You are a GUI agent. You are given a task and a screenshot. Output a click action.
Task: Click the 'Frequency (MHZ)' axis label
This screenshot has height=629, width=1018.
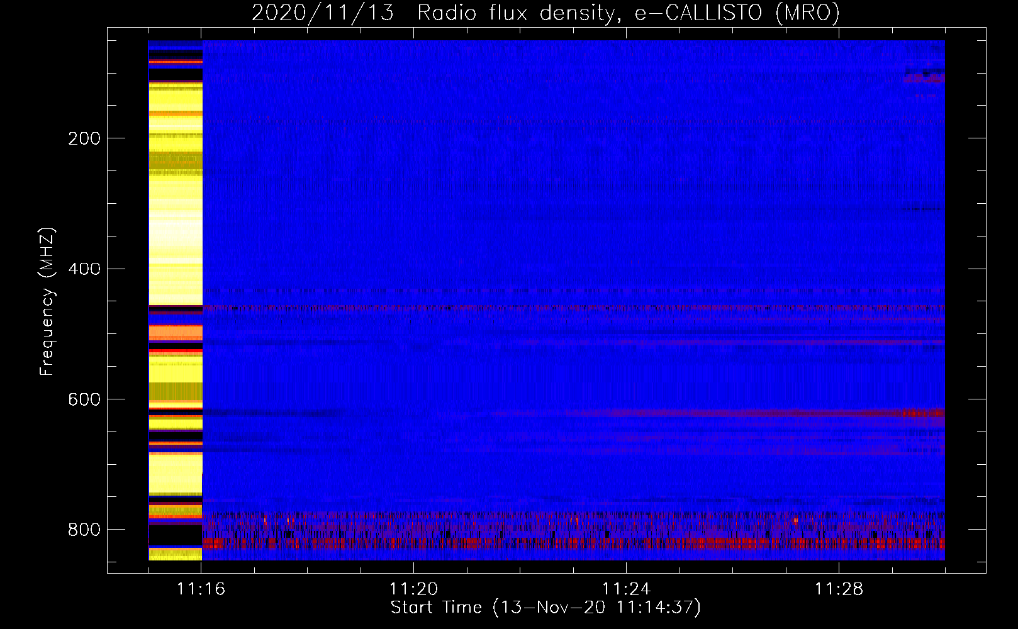pos(47,302)
